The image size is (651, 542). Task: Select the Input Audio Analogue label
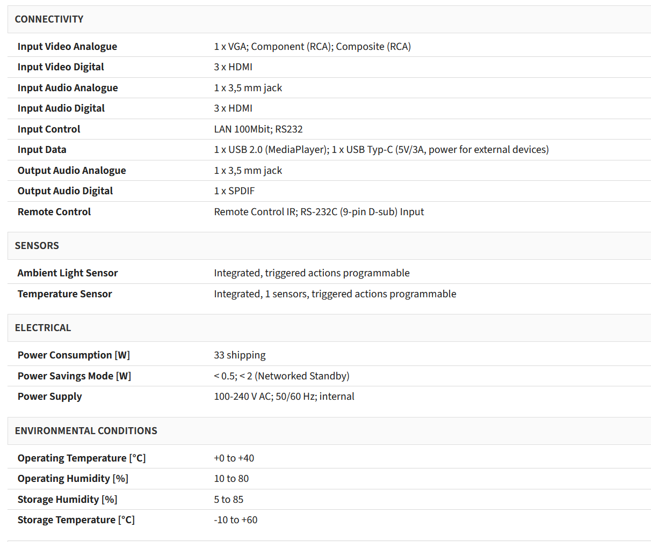(68, 88)
